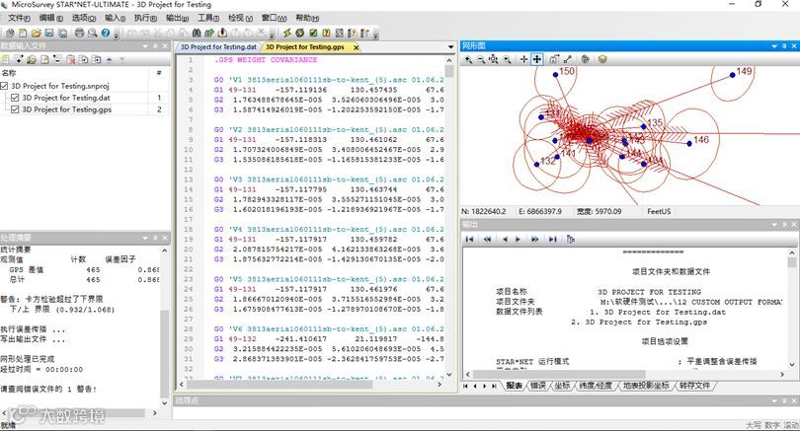Zoom out on the network plot
This screenshot has width=800, height=431.
[x=481, y=59]
